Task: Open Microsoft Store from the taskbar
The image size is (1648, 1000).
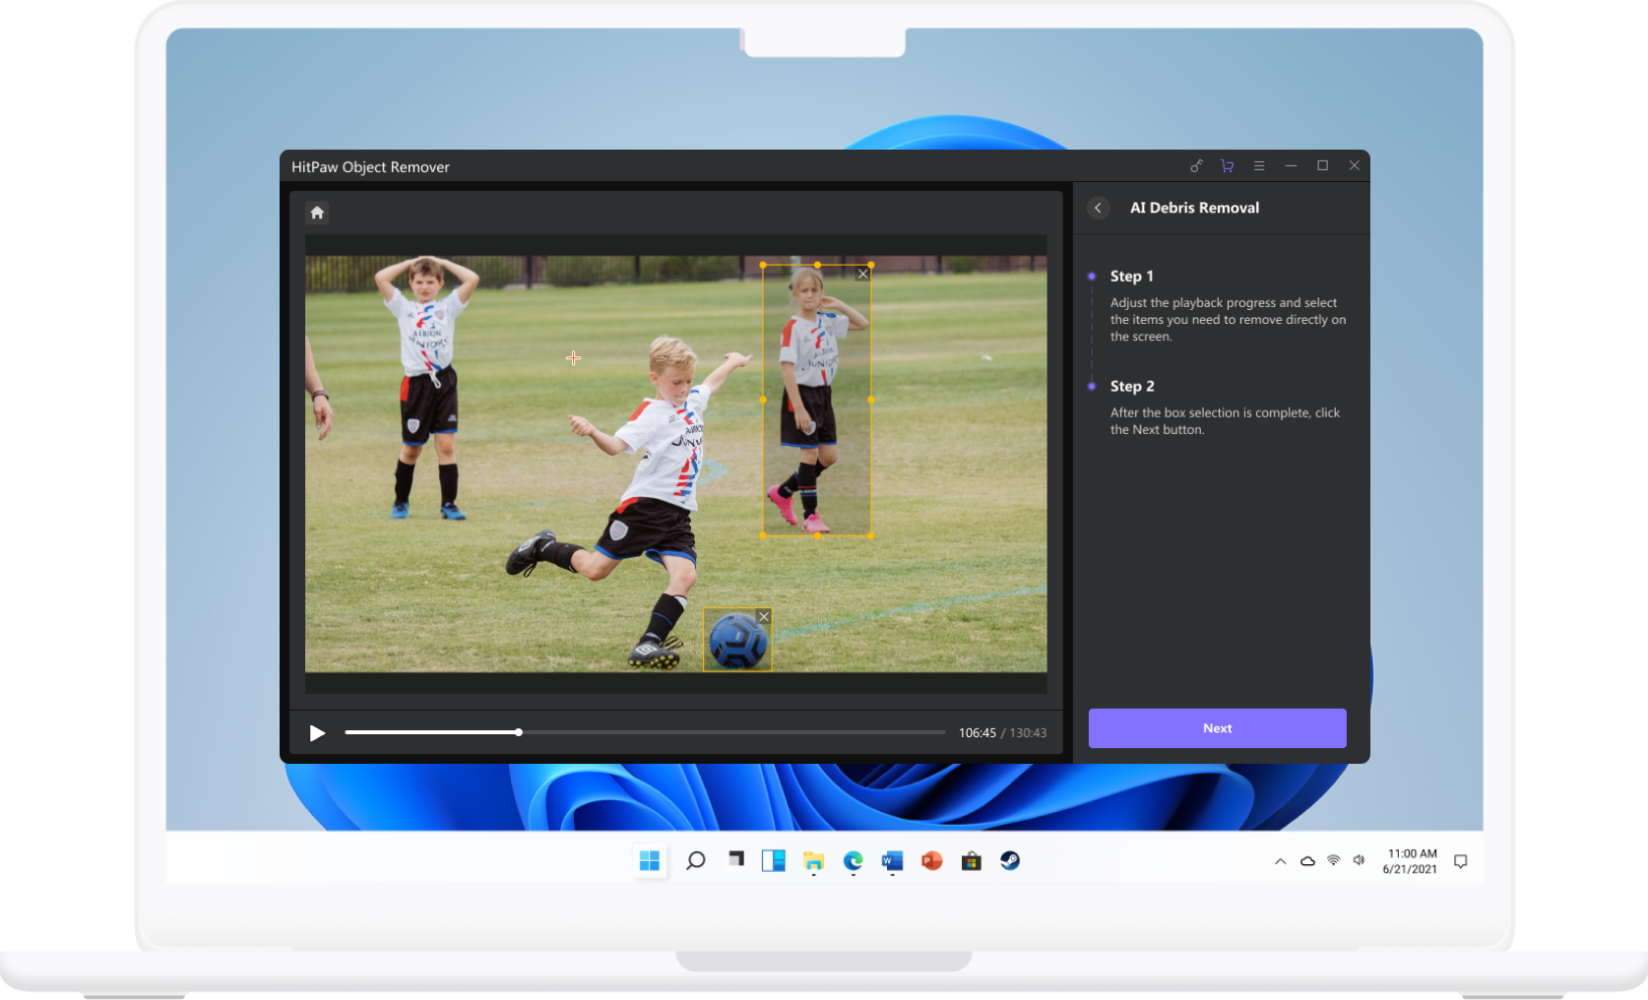Action: (x=971, y=861)
